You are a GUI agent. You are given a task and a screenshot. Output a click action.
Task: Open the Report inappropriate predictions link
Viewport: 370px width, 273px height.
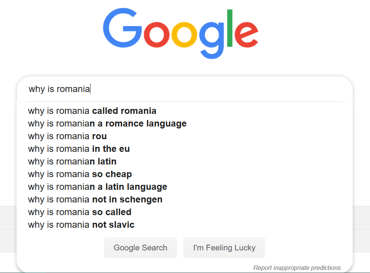coord(297,268)
